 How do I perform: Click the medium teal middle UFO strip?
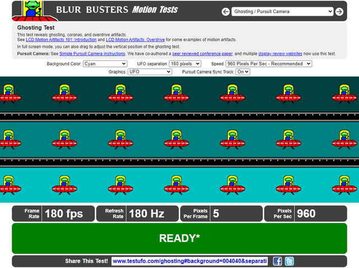[x=179, y=140]
